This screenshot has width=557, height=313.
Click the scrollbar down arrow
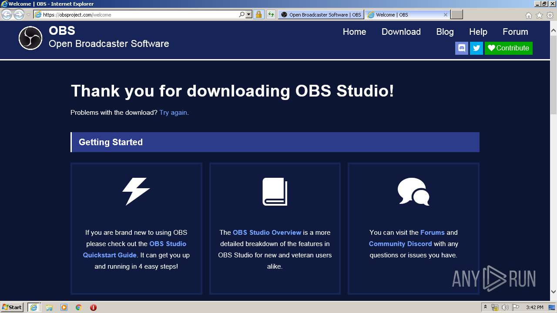[554, 292]
